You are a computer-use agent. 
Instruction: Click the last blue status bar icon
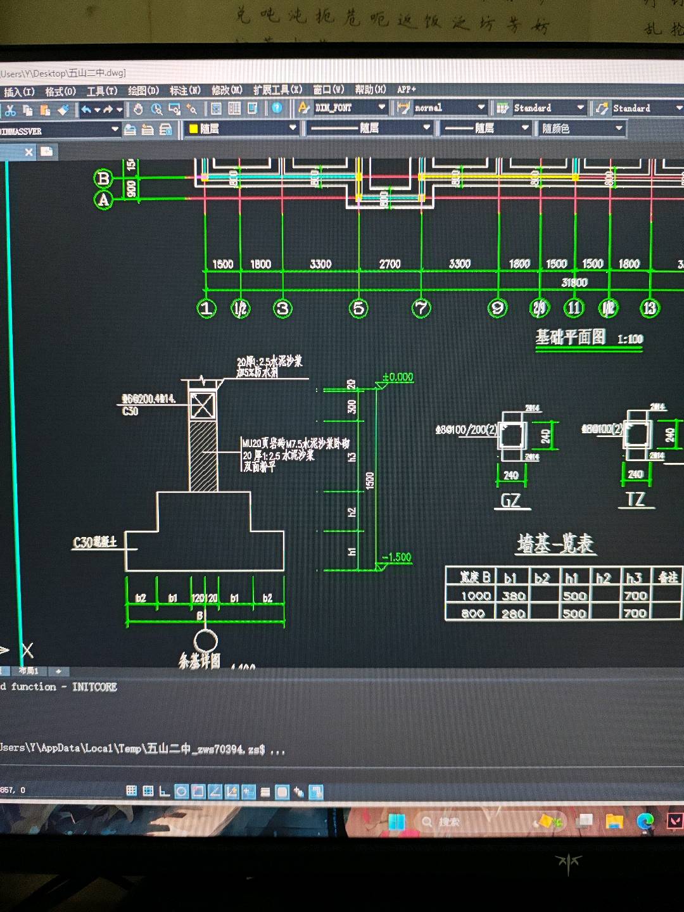pos(316,792)
